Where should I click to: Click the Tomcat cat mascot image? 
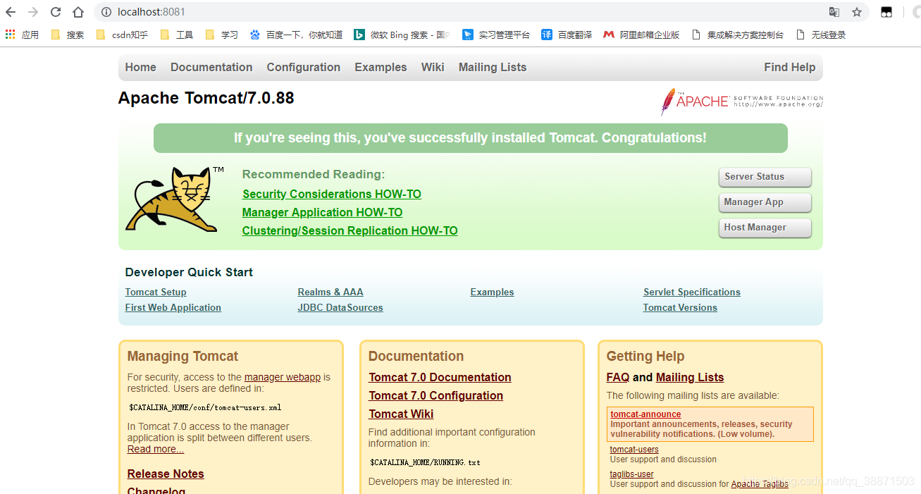tap(173, 199)
